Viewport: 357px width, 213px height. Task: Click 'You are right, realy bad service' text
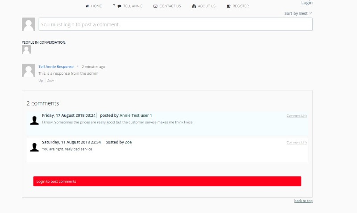[67, 149]
